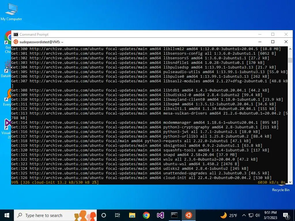Image resolution: width=295 pixels, height=221 pixels.
Task: Click the Get:320 squashfs-tools line
Action: pos(140,150)
